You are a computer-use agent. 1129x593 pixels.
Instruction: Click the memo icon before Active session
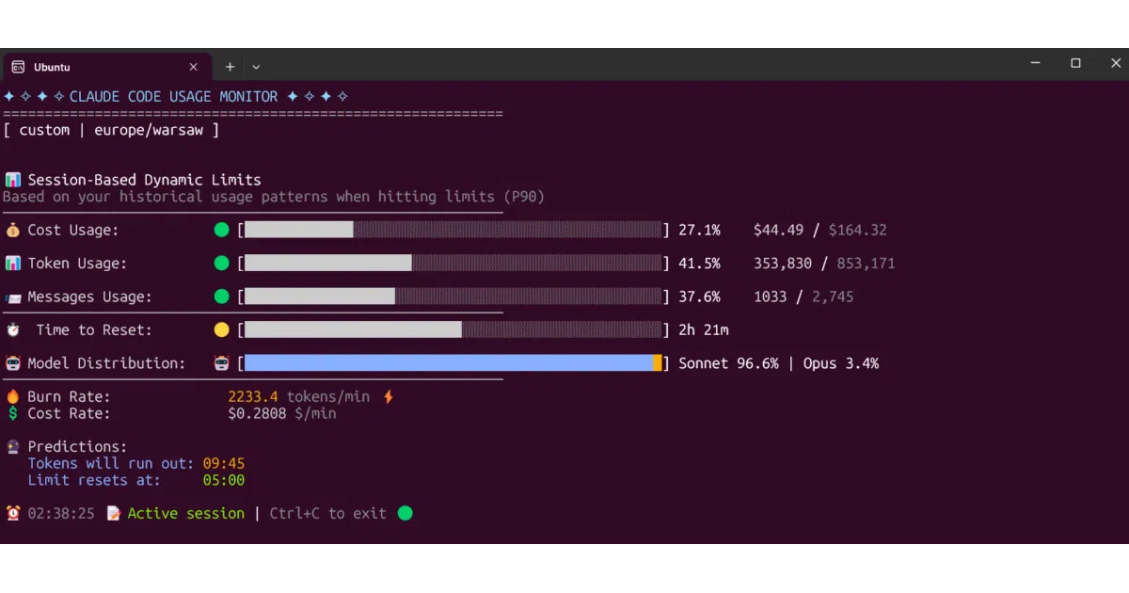pos(114,513)
